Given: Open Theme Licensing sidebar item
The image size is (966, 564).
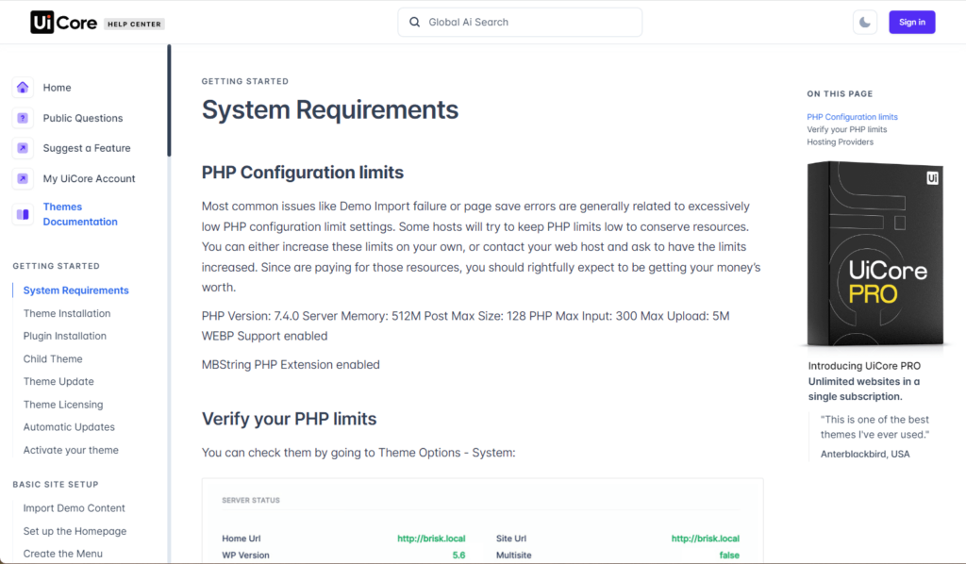Looking at the screenshot, I should [x=63, y=405].
